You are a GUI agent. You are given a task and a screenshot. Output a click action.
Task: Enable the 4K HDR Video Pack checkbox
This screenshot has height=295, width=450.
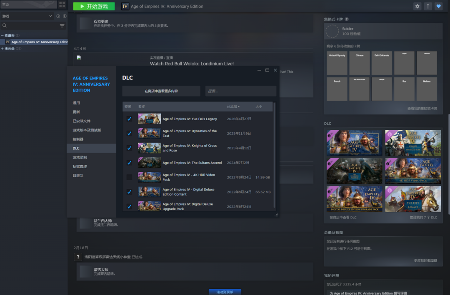coord(129,177)
